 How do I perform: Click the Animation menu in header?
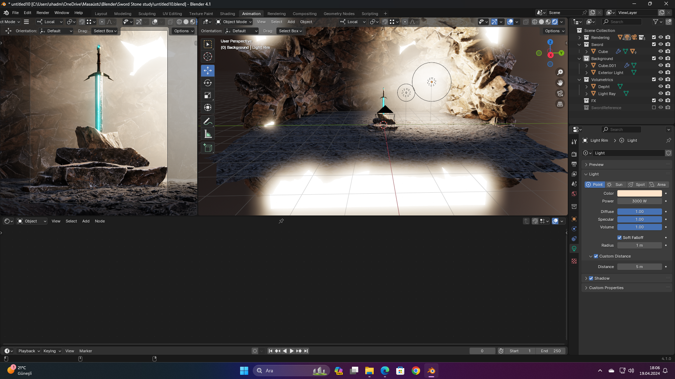tap(251, 13)
